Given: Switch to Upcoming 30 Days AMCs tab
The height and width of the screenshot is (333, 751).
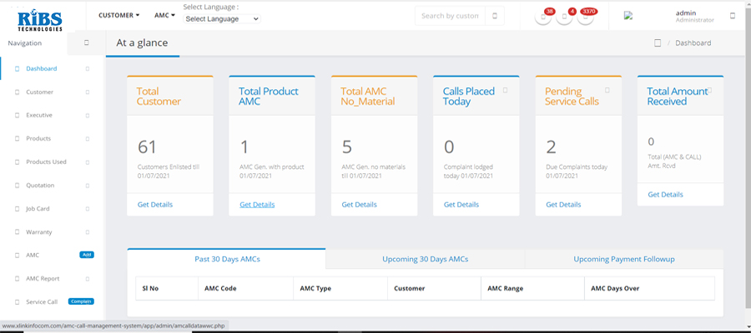Looking at the screenshot, I should 425,259.
